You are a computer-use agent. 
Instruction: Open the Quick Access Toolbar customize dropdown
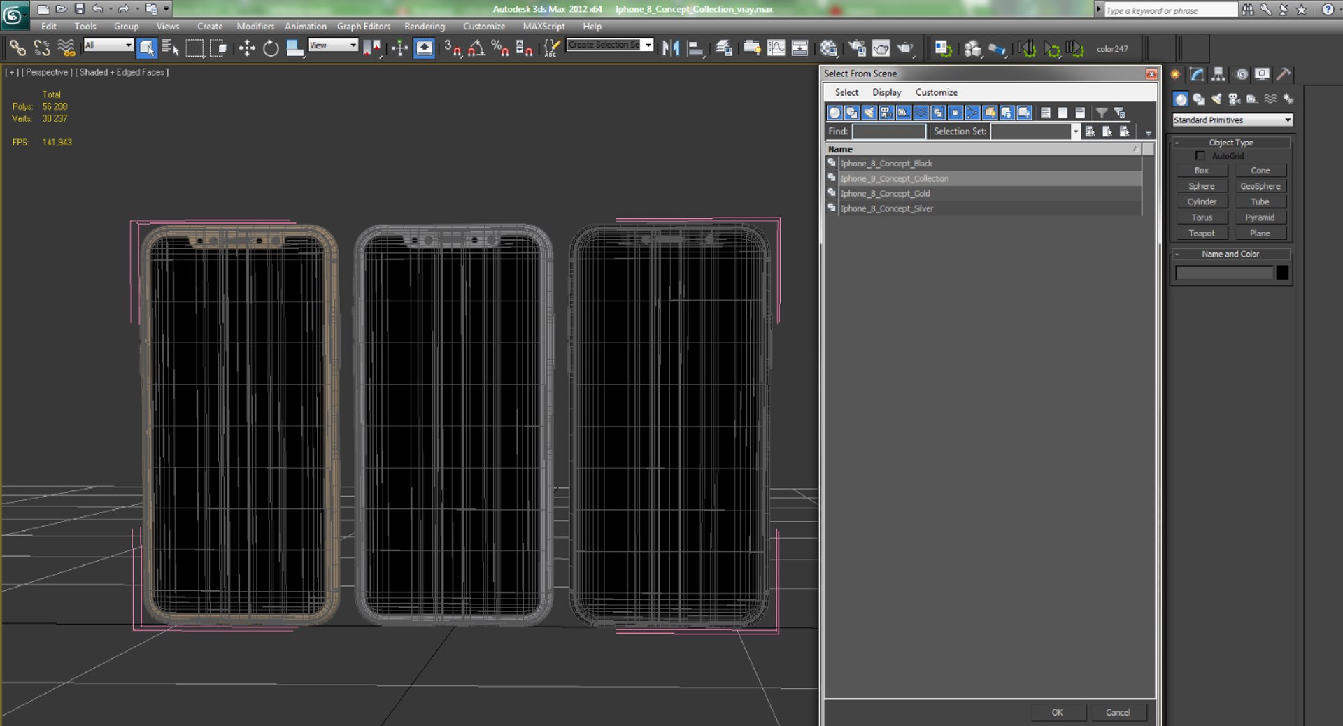pos(166,9)
